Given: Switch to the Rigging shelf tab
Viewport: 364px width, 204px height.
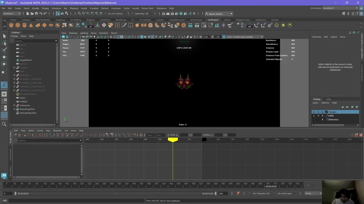Looking at the screenshot, I should coord(90,20).
